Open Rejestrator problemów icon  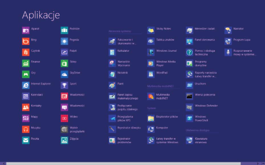pyautogui.click(x=112, y=140)
